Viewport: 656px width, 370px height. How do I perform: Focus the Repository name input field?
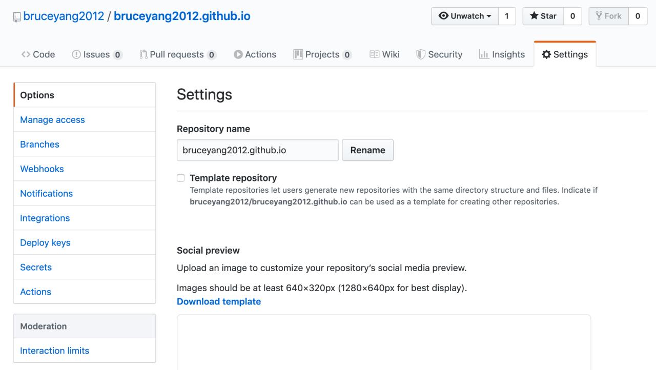257,150
